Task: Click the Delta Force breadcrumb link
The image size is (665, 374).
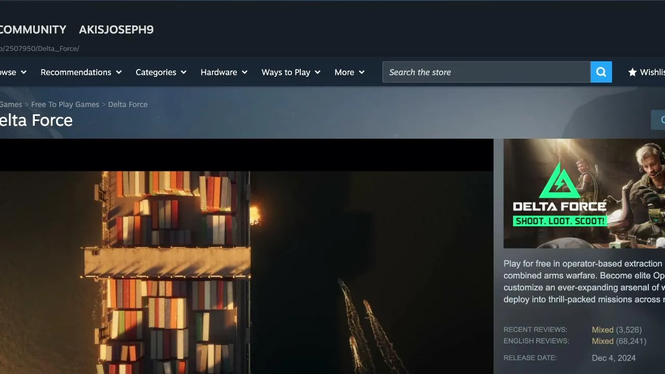Action: (x=128, y=104)
